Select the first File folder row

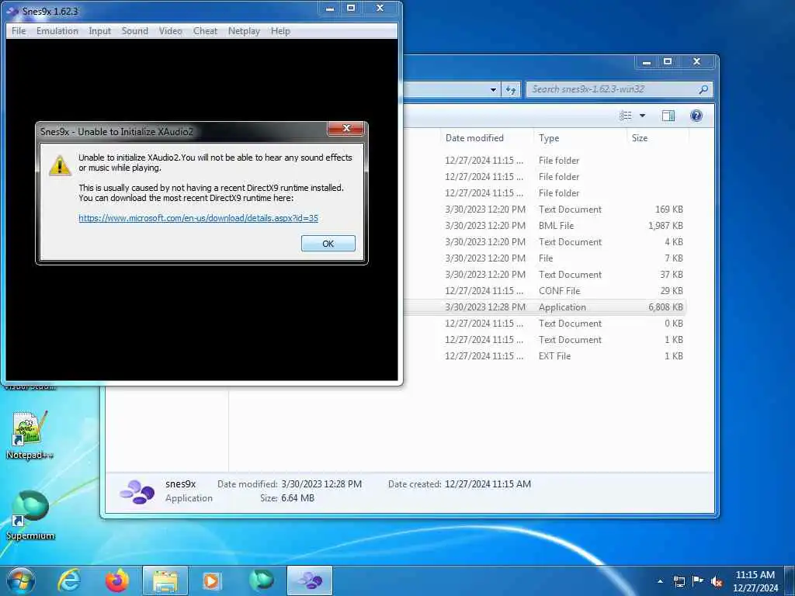tap(545, 161)
